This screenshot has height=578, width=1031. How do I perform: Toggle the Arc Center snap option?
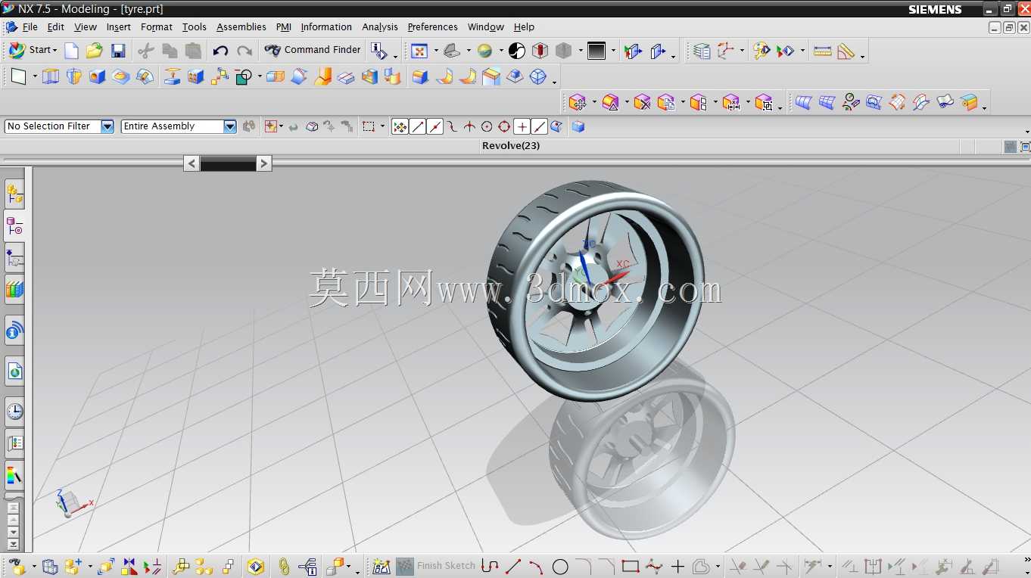(487, 127)
